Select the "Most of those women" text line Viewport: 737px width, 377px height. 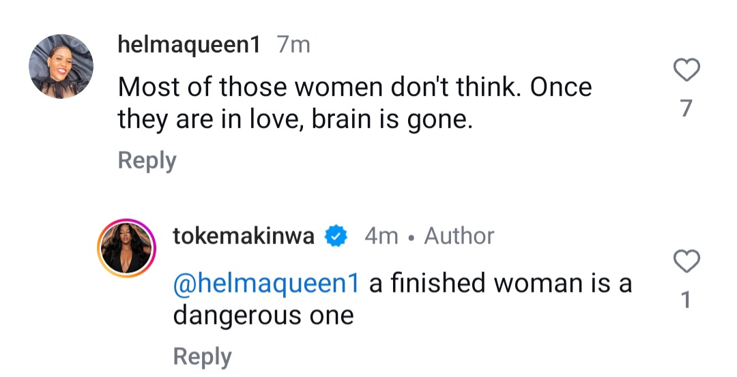point(354,88)
